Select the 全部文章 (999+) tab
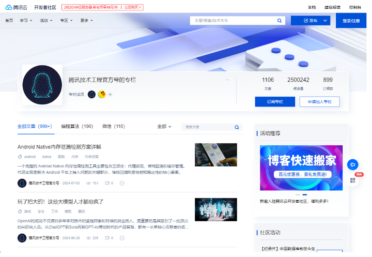Image resolution: width=372 pixels, height=257 pixels. point(35,126)
